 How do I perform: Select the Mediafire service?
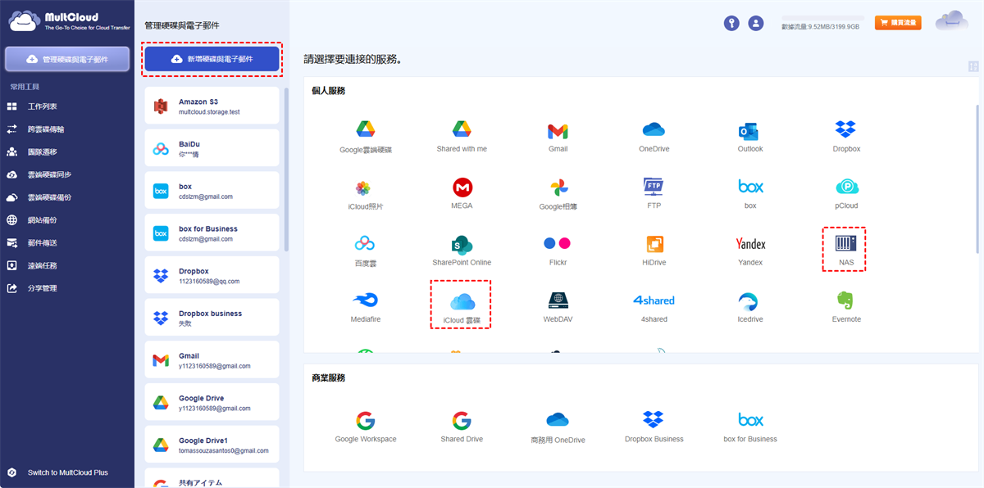click(366, 300)
